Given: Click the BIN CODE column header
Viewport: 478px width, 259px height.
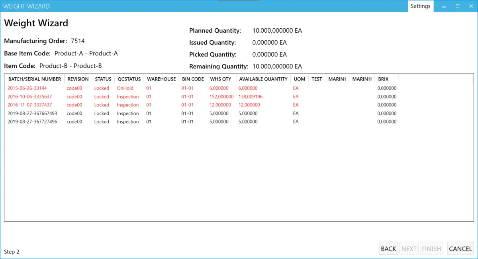Looking at the screenshot, I should (x=193, y=79).
